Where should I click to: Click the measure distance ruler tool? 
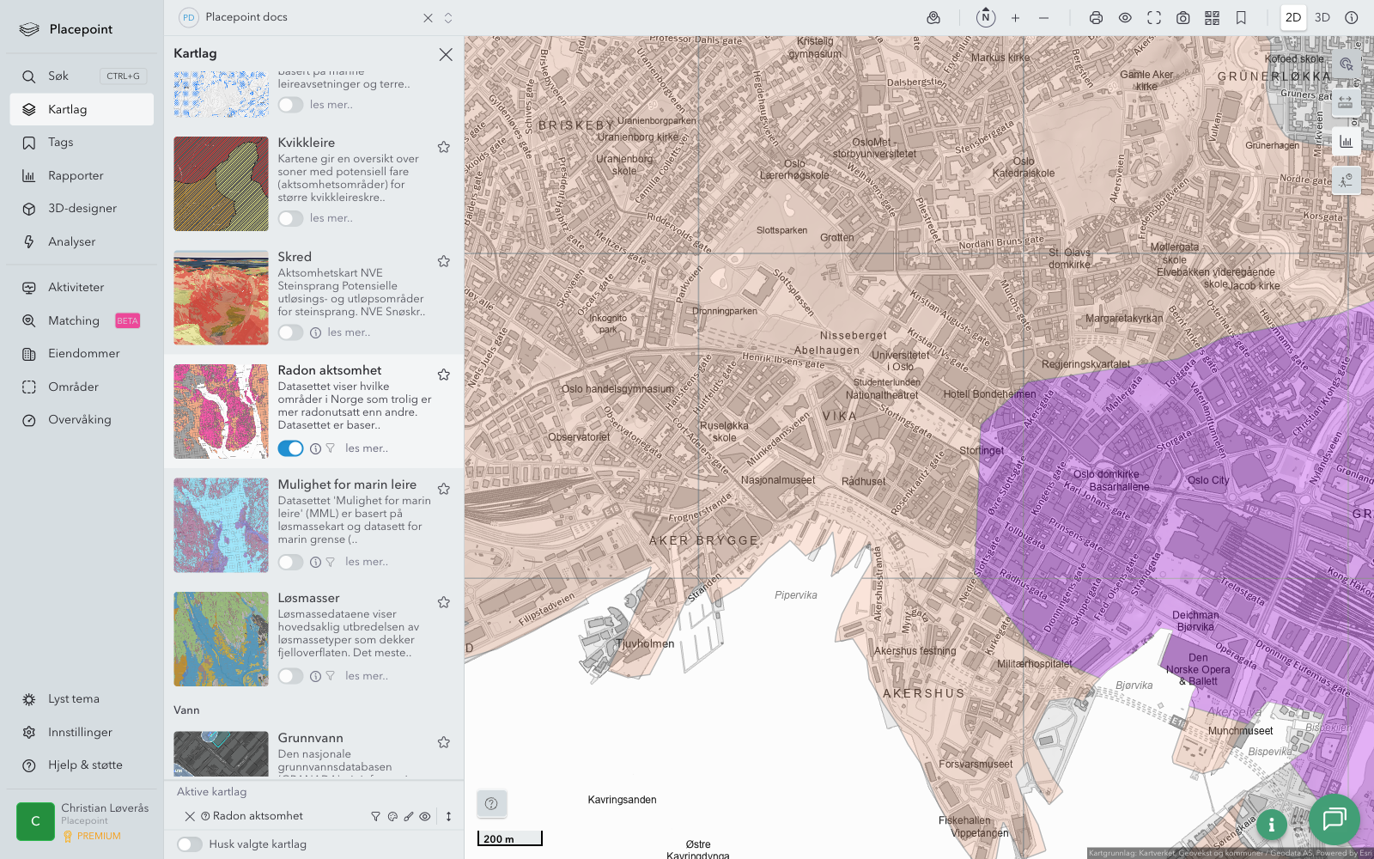coord(1346,102)
